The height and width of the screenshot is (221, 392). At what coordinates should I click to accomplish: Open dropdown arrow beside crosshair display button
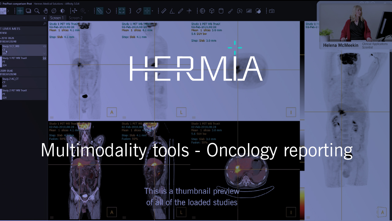click(152, 11)
